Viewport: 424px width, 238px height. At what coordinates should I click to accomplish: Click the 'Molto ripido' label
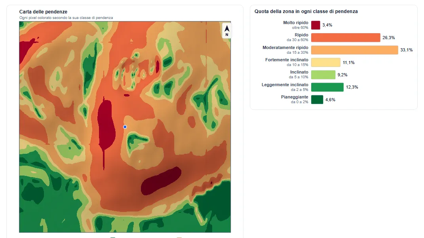(x=296, y=23)
